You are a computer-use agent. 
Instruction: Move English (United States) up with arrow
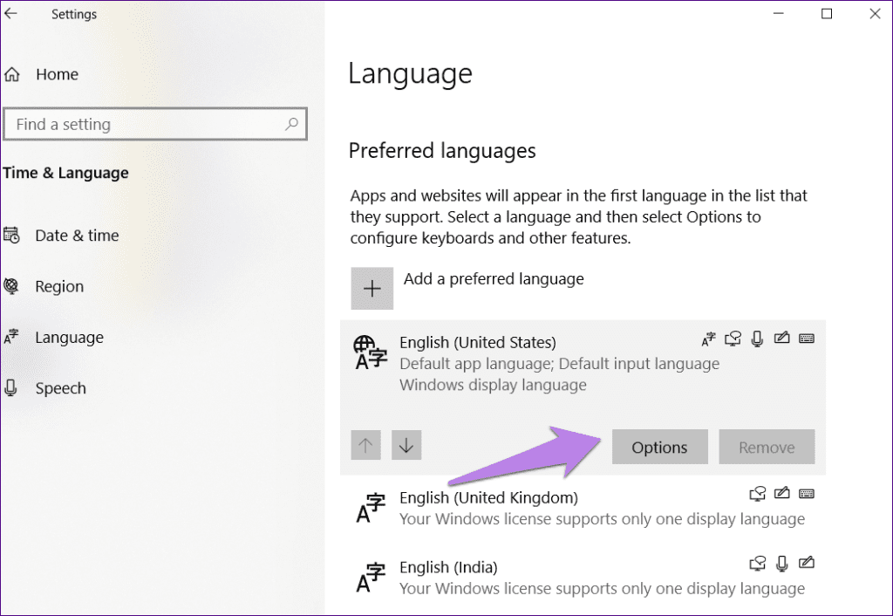pyautogui.click(x=365, y=446)
